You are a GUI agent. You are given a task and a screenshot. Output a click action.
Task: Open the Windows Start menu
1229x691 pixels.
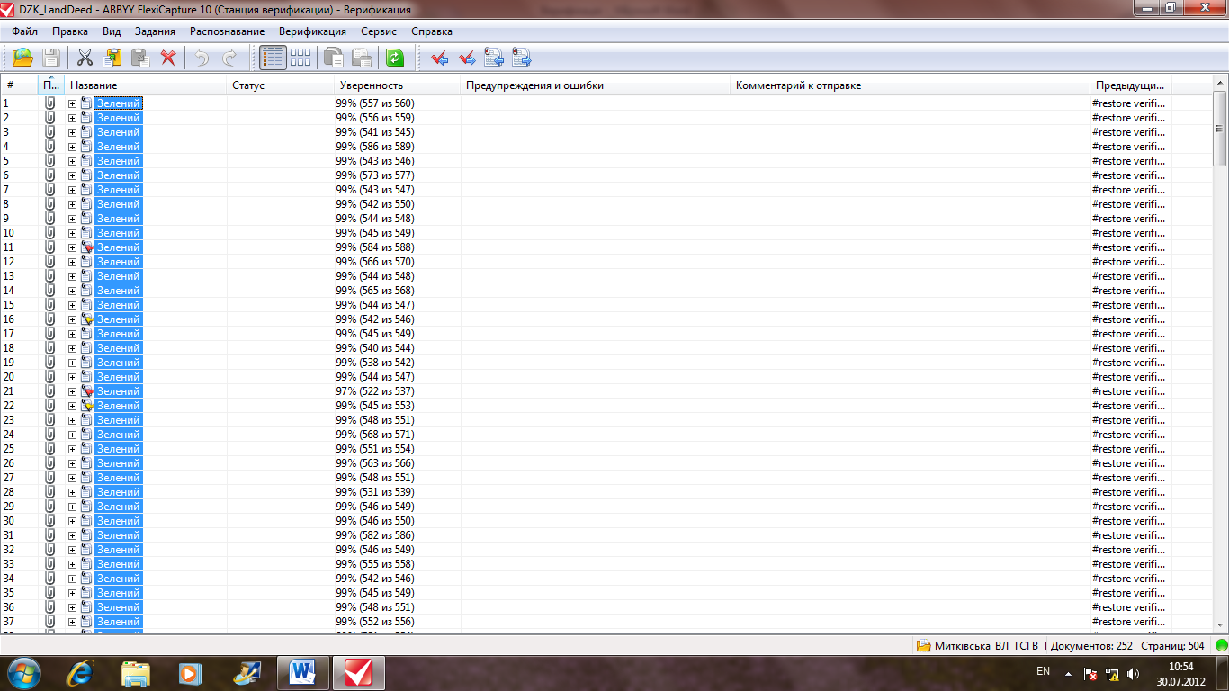point(24,672)
